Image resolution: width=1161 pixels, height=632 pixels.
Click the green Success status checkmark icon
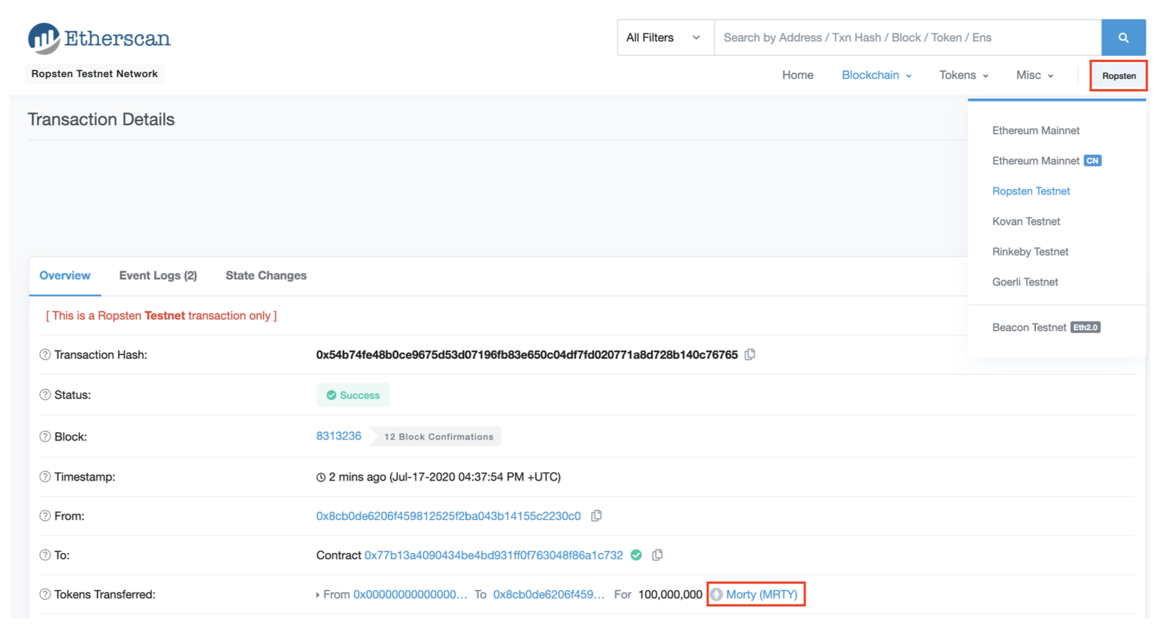(x=332, y=395)
